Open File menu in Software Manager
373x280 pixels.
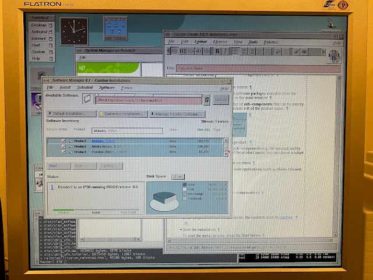click(50, 87)
